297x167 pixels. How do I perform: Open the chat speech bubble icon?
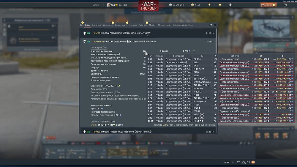pyautogui.click(x=248, y=162)
